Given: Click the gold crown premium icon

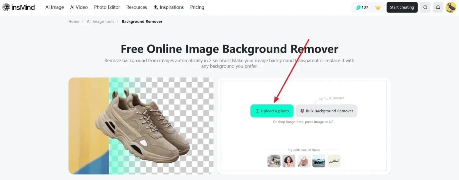Looking at the screenshot, I should [378, 7].
